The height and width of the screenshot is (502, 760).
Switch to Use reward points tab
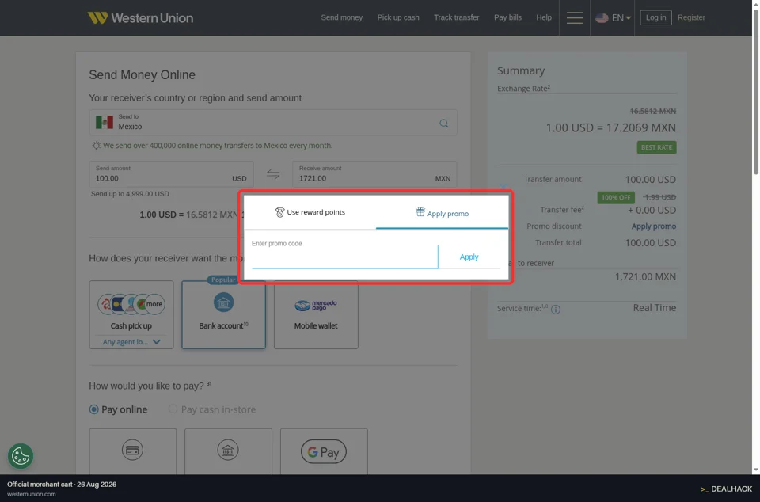[310, 212]
